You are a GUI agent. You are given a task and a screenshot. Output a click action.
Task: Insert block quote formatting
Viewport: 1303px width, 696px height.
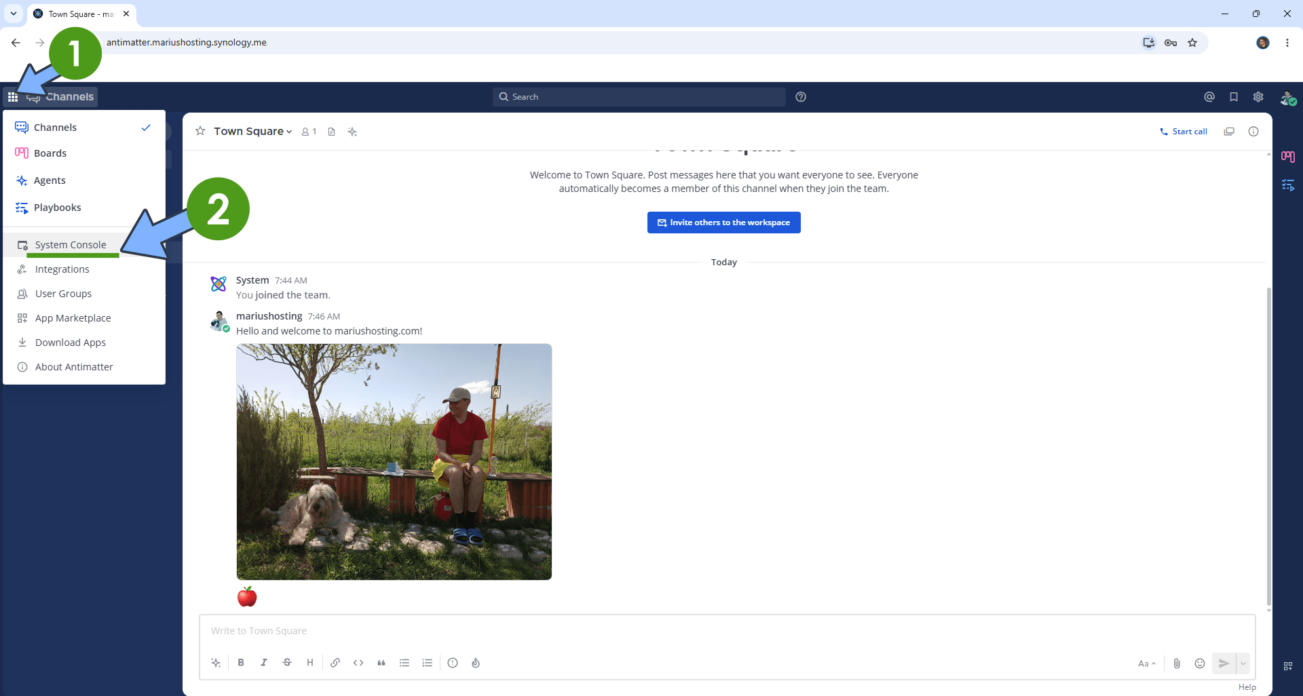click(x=381, y=663)
